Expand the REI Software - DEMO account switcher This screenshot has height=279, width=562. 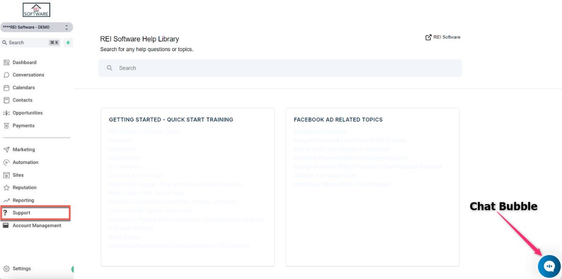[x=37, y=27]
